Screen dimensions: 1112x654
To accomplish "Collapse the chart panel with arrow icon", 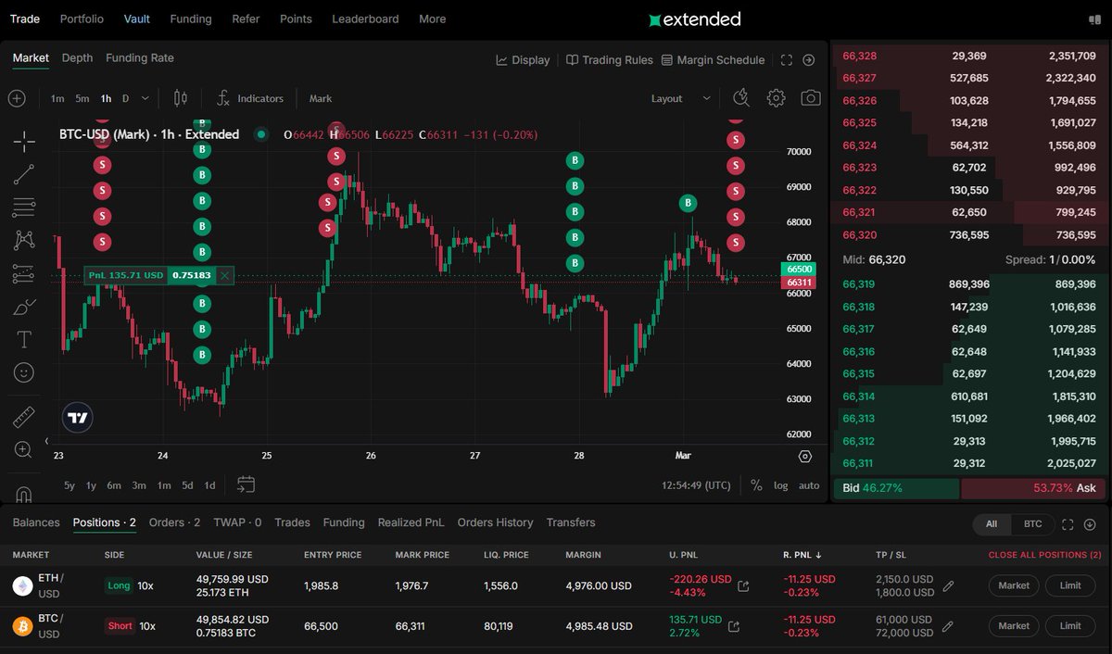I will [x=809, y=59].
